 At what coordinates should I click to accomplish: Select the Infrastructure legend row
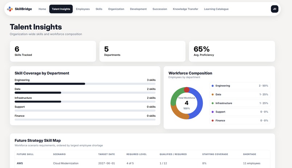[x=240, y=103]
